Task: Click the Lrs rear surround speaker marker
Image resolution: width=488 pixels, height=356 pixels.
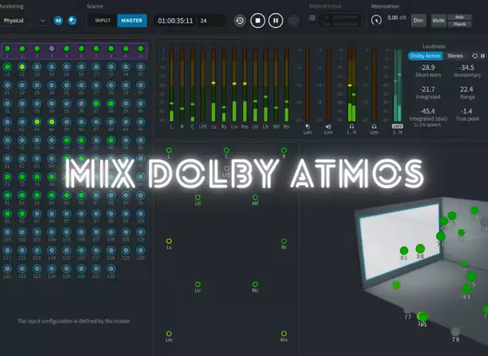Action: (x=169, y=334)
